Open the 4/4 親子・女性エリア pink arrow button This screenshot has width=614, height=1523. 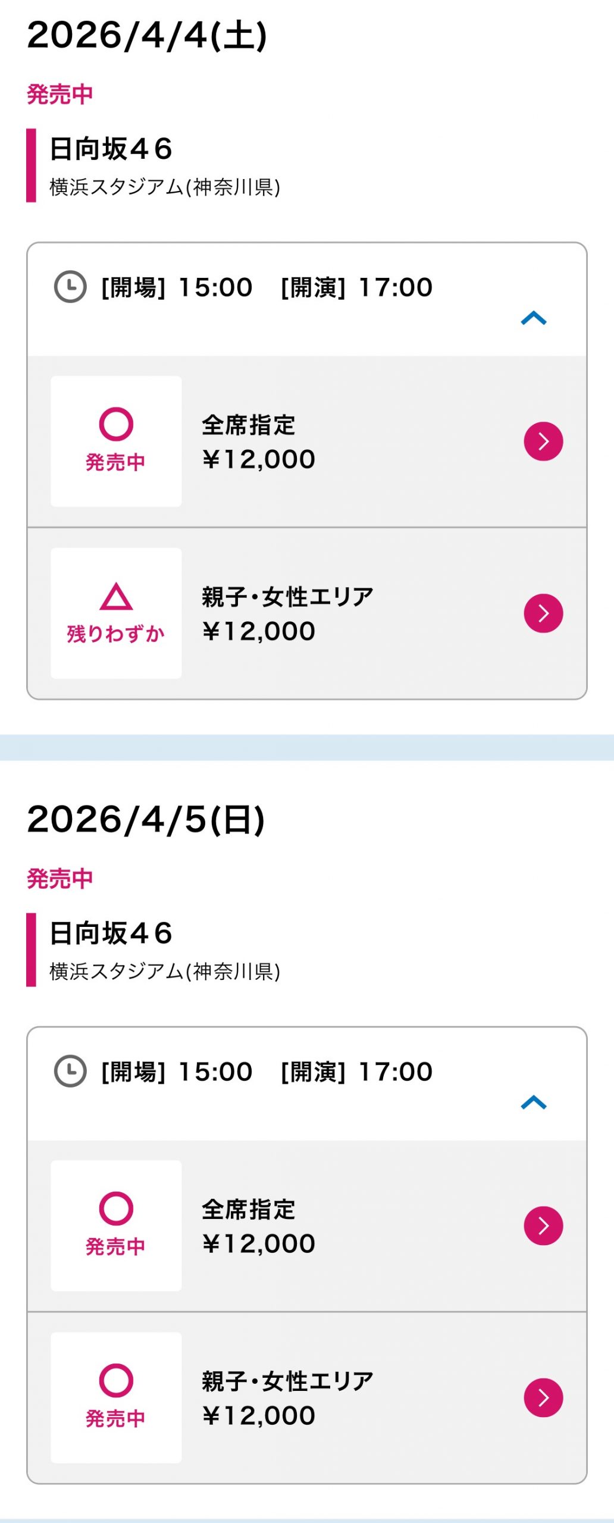pos(543,613)
